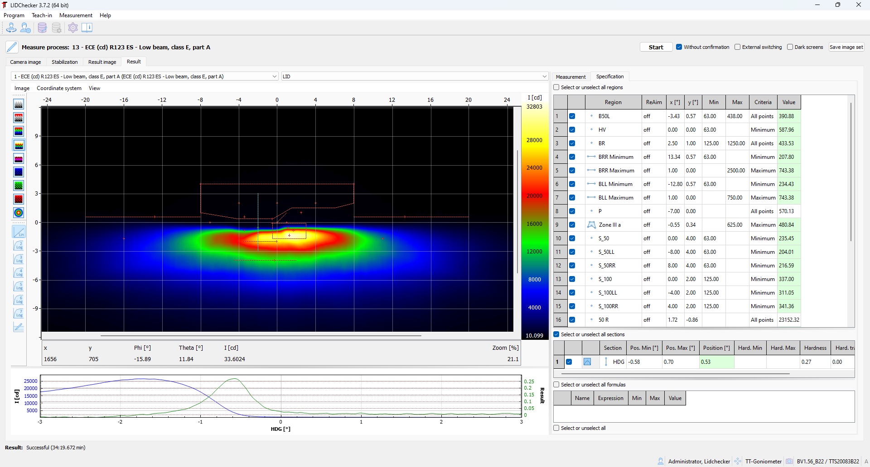Select the 3 Log scale icon
Screen dimensions: 870x467
19,259
